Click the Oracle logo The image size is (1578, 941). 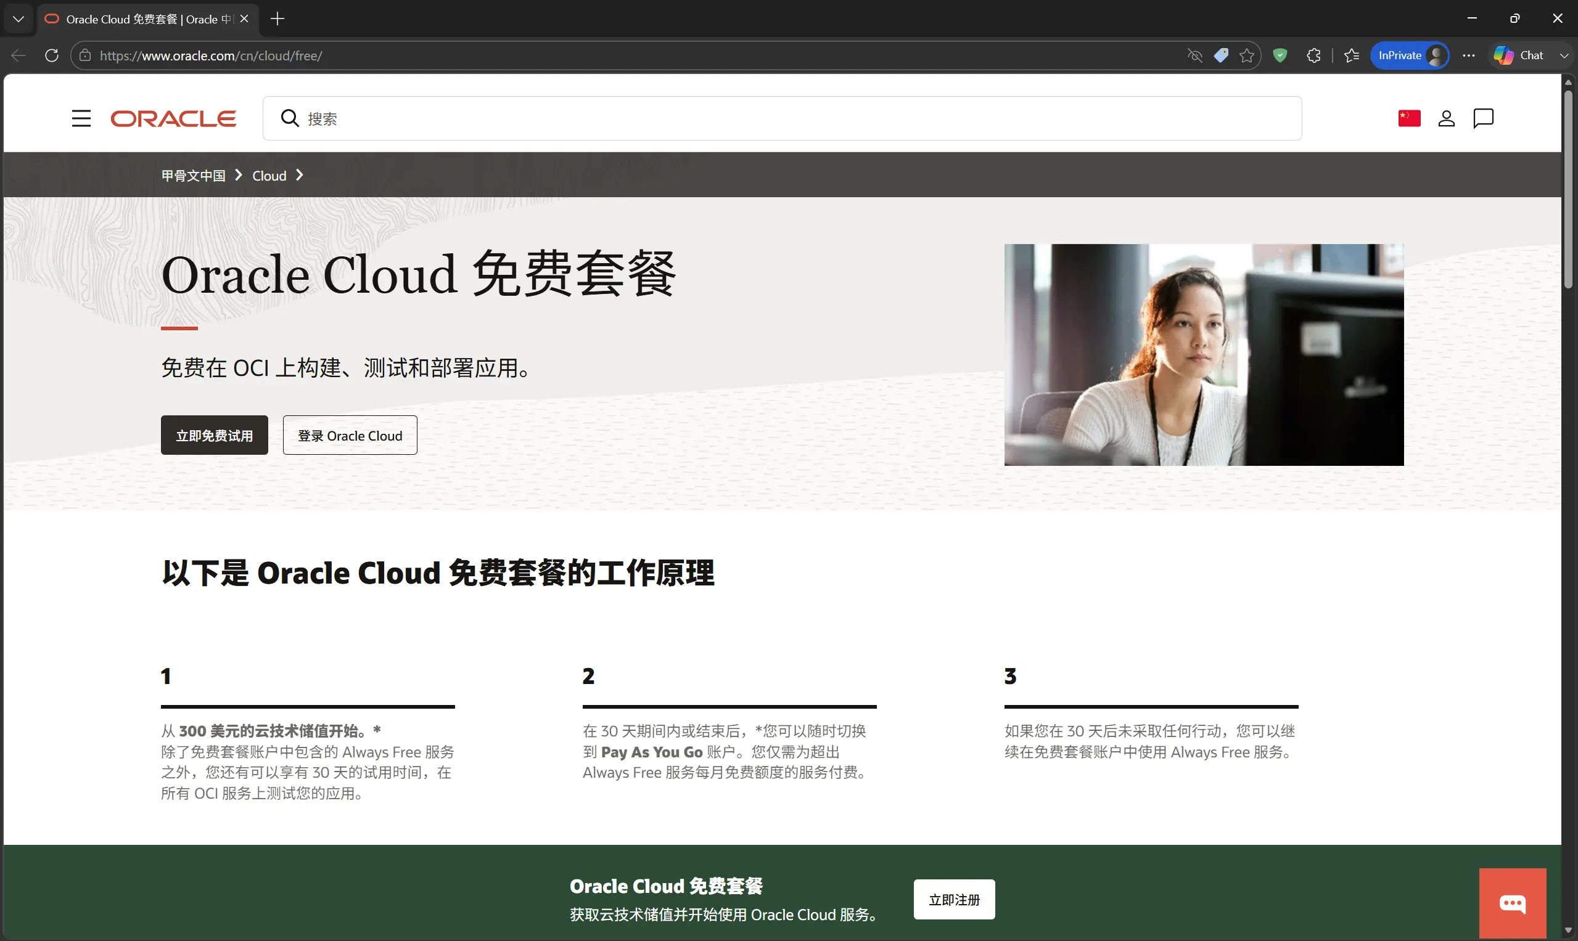coord(173,118)
